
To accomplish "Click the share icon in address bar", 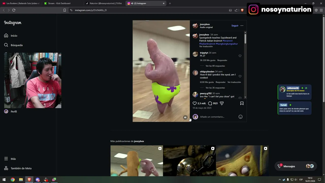I will (236, 10).
